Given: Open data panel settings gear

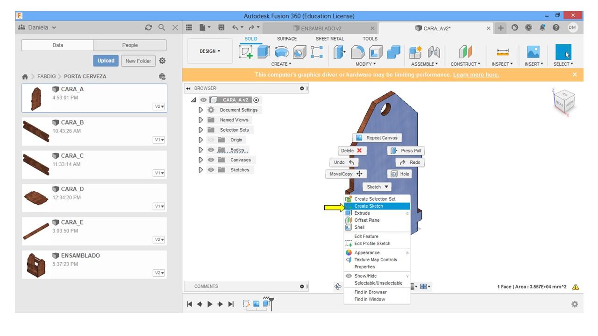Looking at the screenshot, I should (x=162, y=61).
